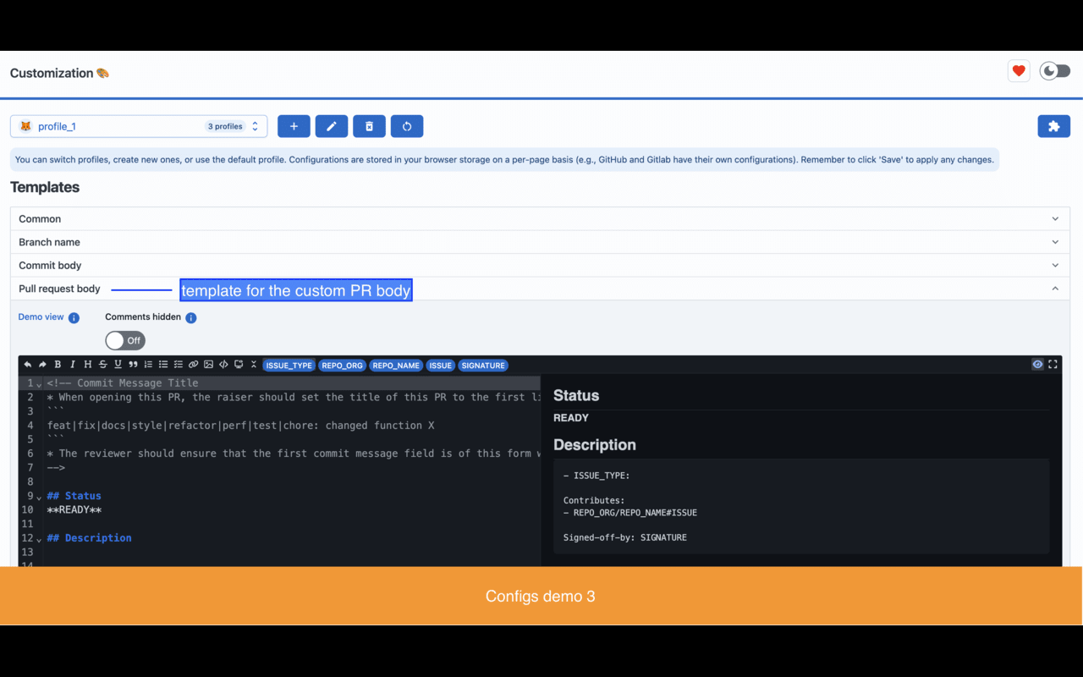
Task: Toggle the Comments hidden switch
Action: tap(124, 340)
